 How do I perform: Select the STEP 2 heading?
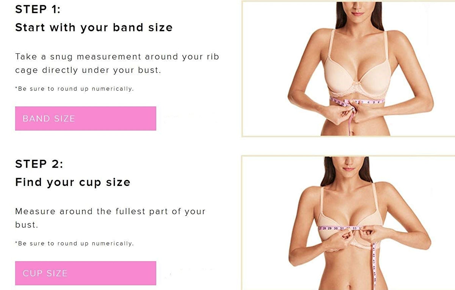39,164
